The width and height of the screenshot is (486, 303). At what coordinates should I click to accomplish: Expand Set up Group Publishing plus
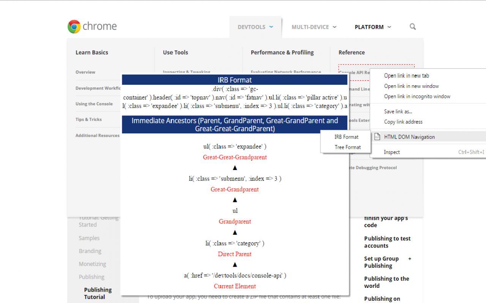pyautogui.click(x=410, y=259)
